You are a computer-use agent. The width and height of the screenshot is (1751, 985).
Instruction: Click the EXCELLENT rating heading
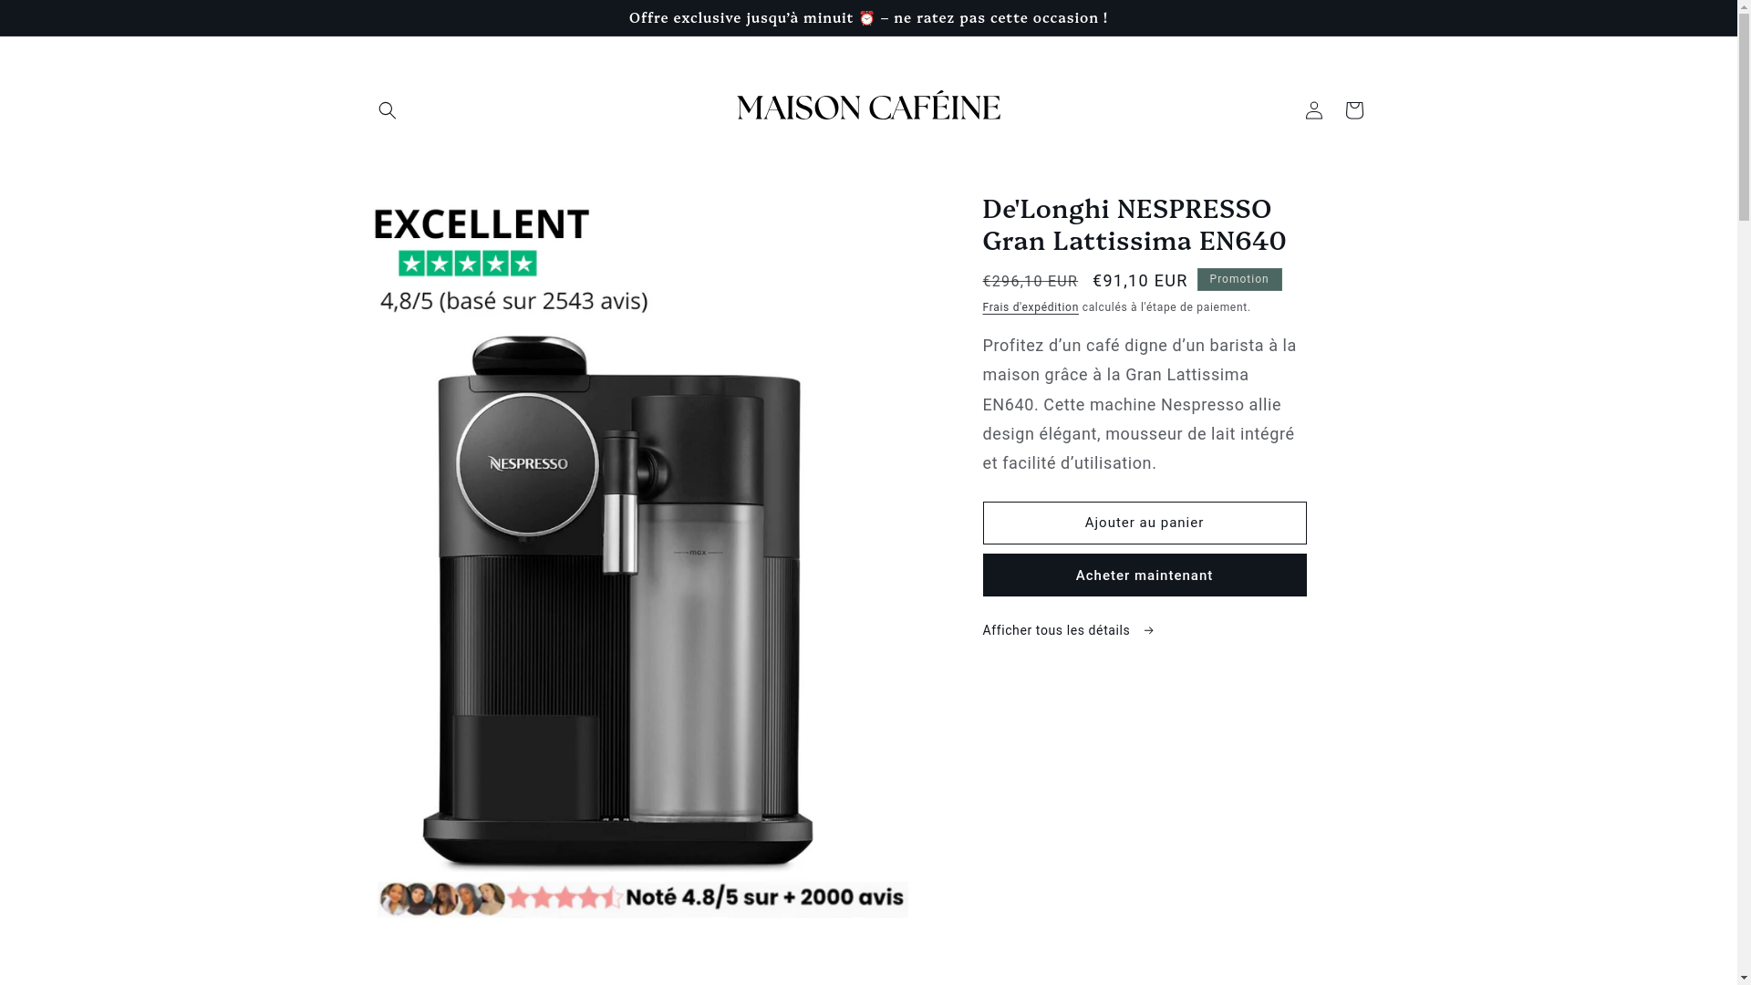point(482,223)
